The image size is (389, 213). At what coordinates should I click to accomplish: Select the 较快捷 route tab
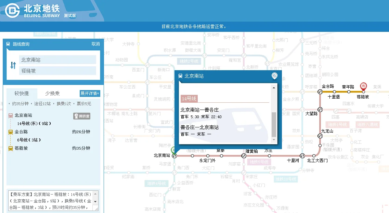click(22, 93)
